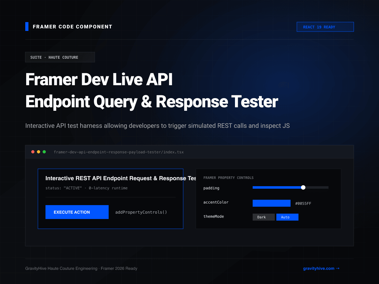Click the REACT 19 READY badge
The image size is (379, 284).
[325, 27]
